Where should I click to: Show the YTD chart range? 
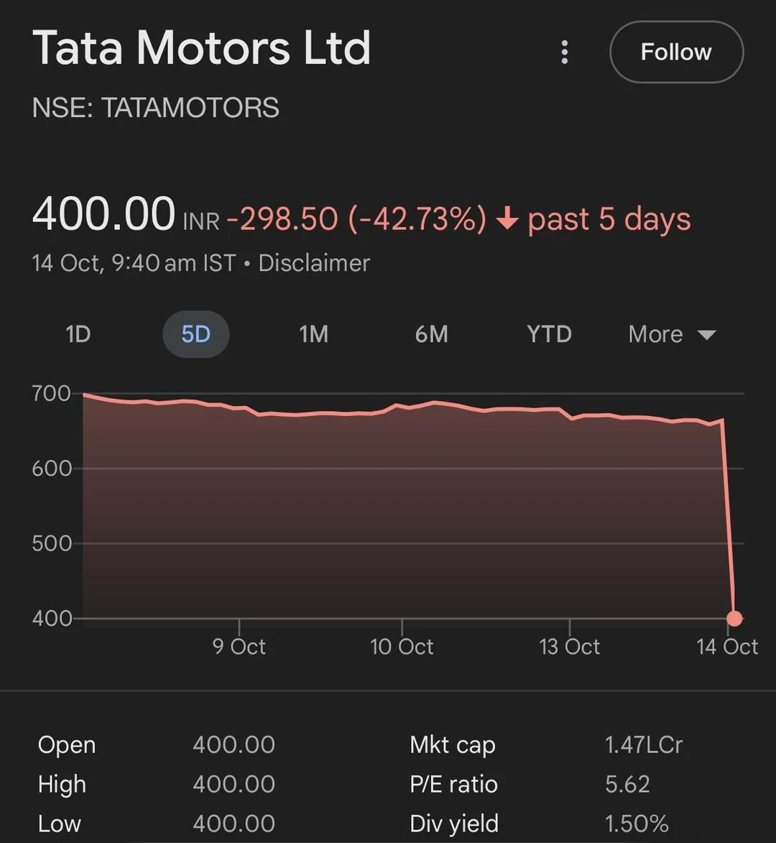(549, 334)
